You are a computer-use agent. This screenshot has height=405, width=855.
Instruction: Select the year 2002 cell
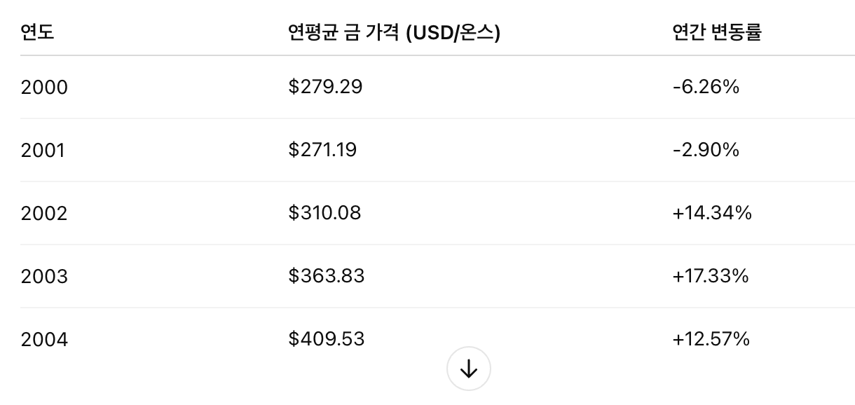click(44, 213)
